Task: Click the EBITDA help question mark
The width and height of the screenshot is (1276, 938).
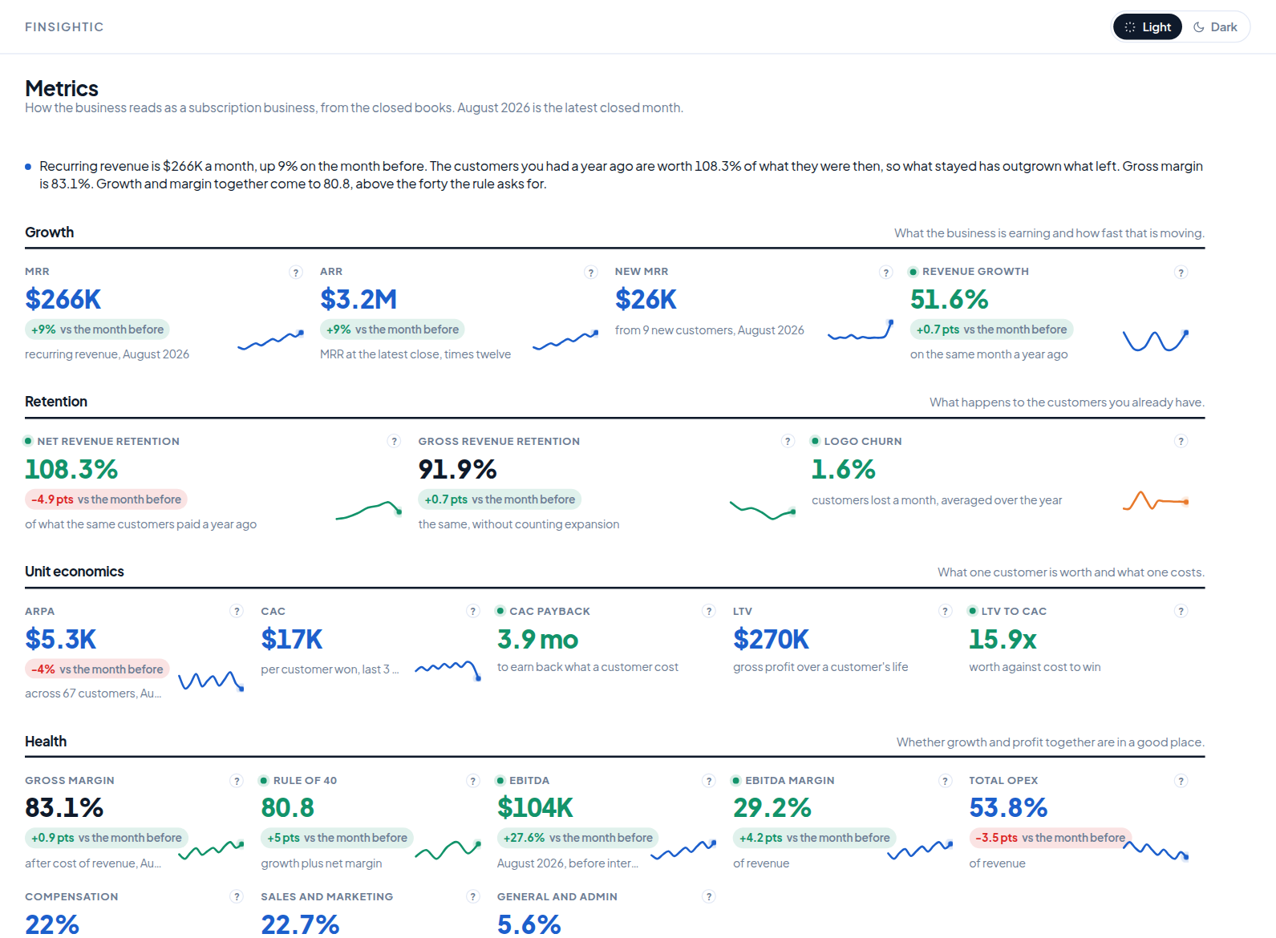Action: (x=709, y=781)
